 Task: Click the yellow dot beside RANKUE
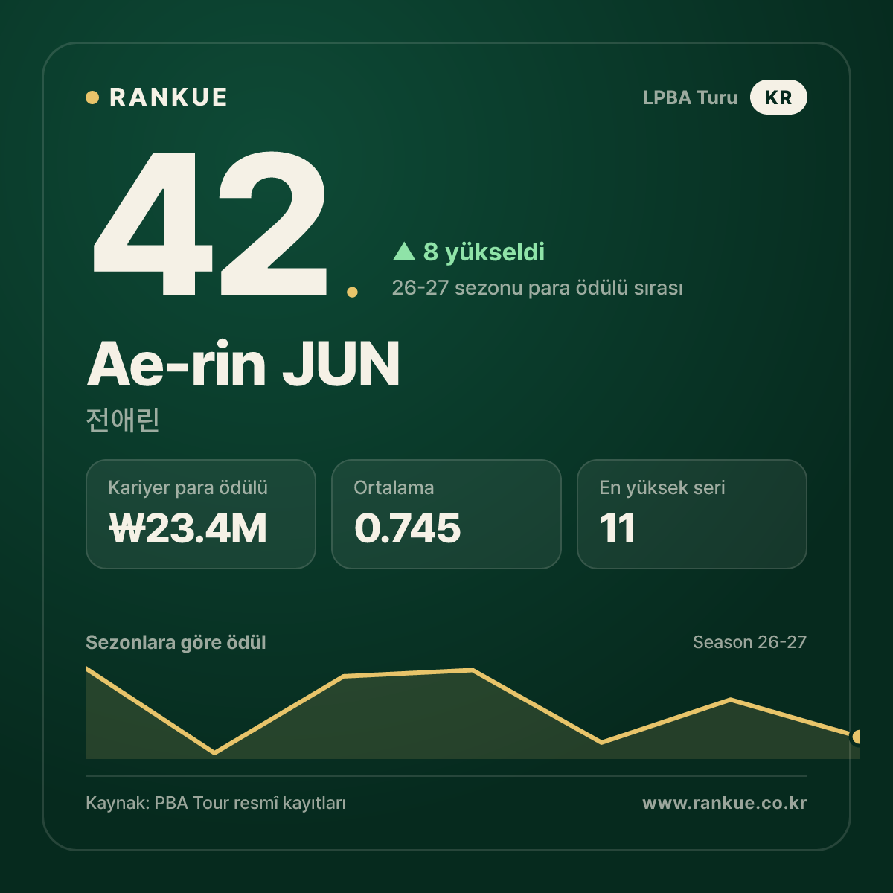pyautogui.click(x=92, y=97)
